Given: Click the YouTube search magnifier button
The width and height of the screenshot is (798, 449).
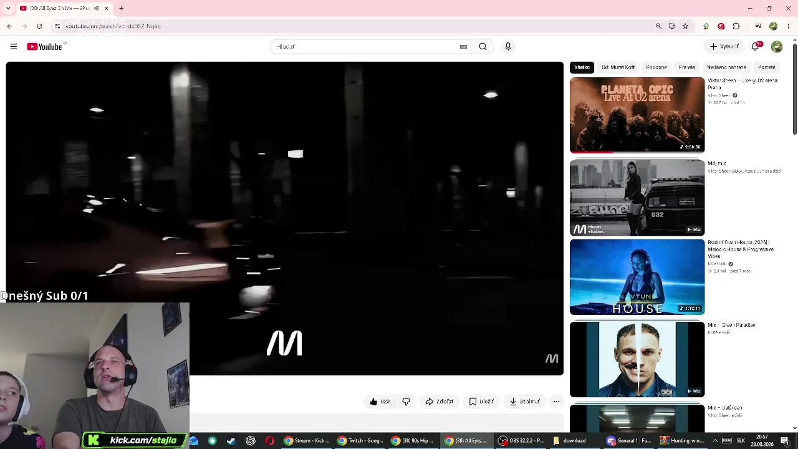Looking at the screenshot, I should coord(483,47).
